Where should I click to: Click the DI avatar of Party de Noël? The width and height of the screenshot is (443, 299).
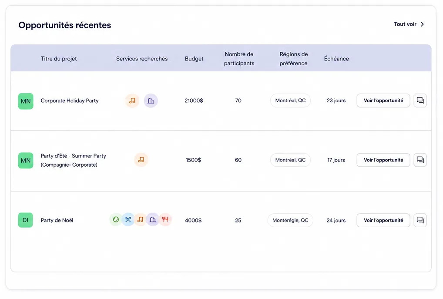coord(25,220)
